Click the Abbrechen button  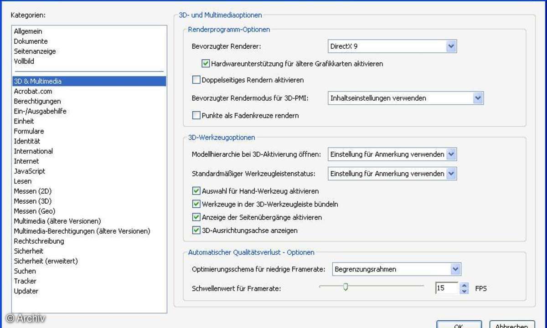[x=512, y=324]
